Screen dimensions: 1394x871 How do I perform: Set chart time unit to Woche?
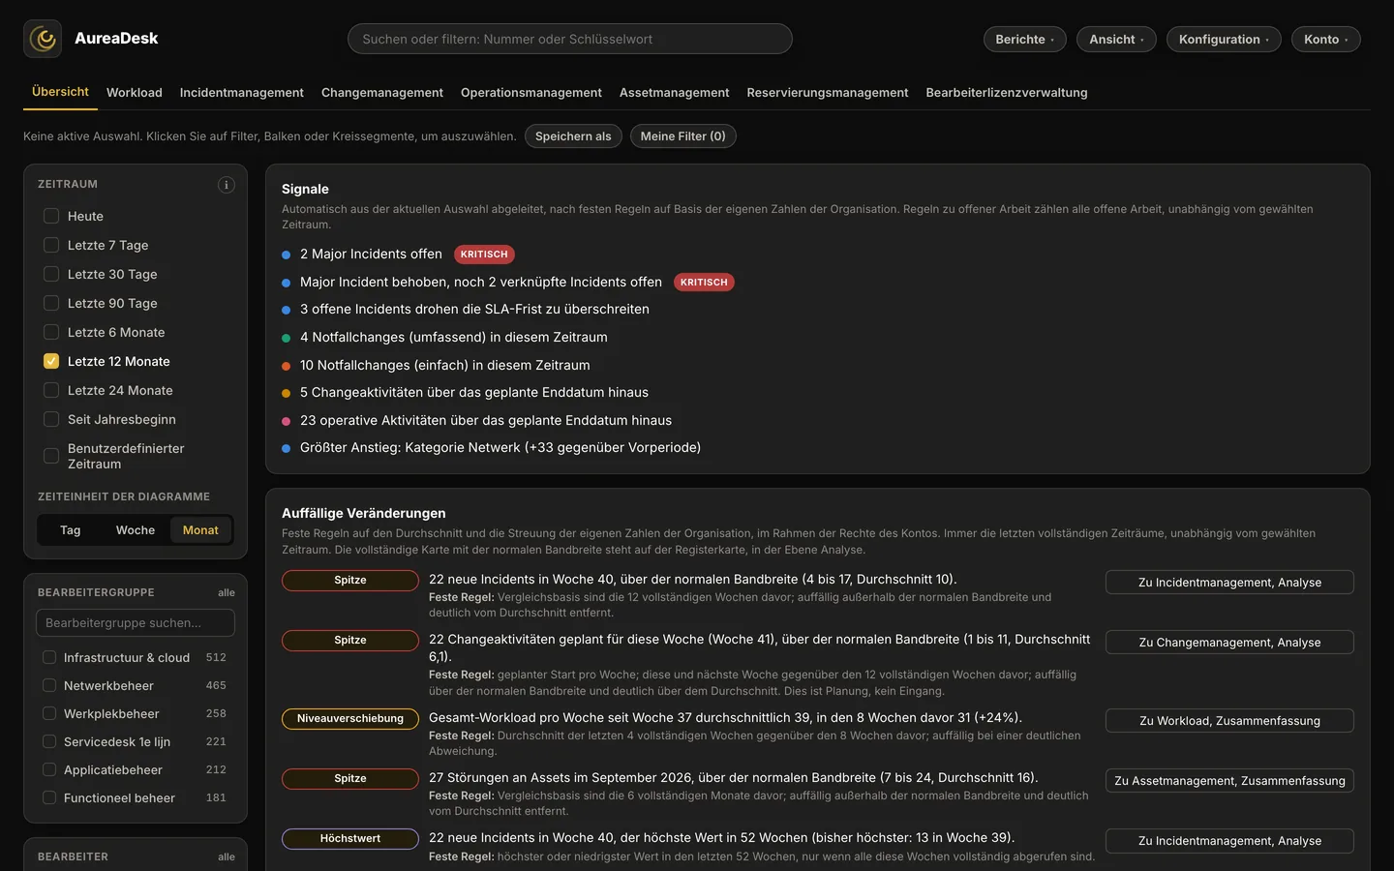point(136,530)
